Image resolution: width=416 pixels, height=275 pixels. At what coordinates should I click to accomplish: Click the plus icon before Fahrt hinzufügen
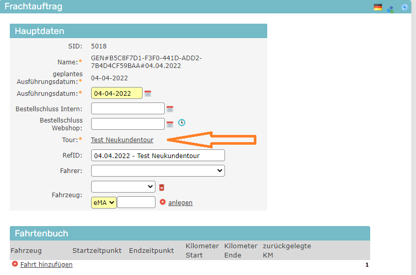pyautogui.click(x=14, y=264)
